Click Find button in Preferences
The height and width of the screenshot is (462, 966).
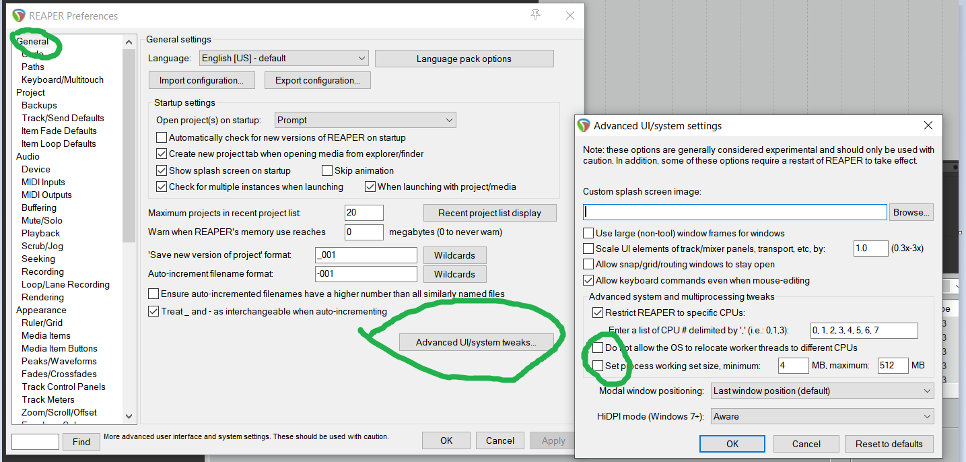(81, 442)
